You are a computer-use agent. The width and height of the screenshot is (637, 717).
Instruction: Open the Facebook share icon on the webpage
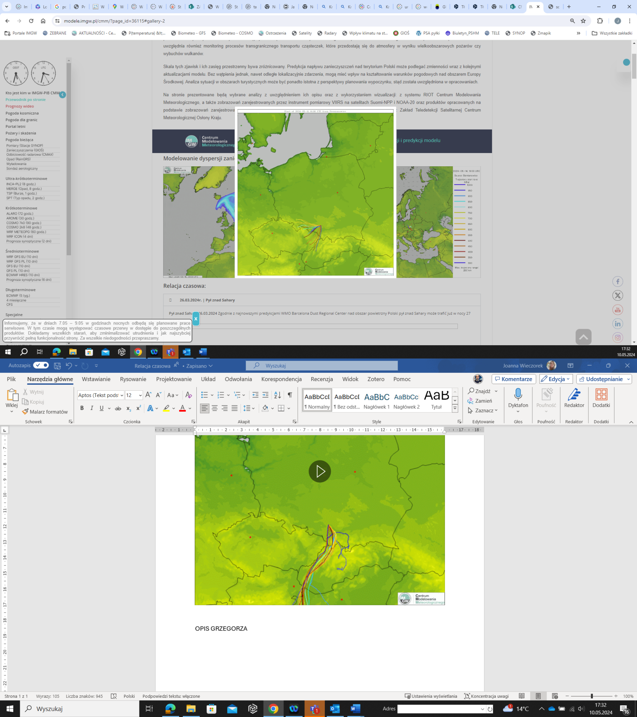pos(618,281)
